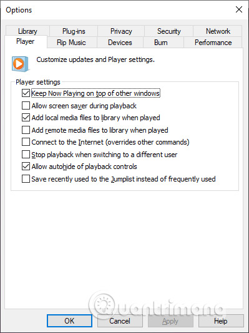Enable Save recently used to Jumplist
Viewport: 249px width, 333px height.
pos(26,179)
